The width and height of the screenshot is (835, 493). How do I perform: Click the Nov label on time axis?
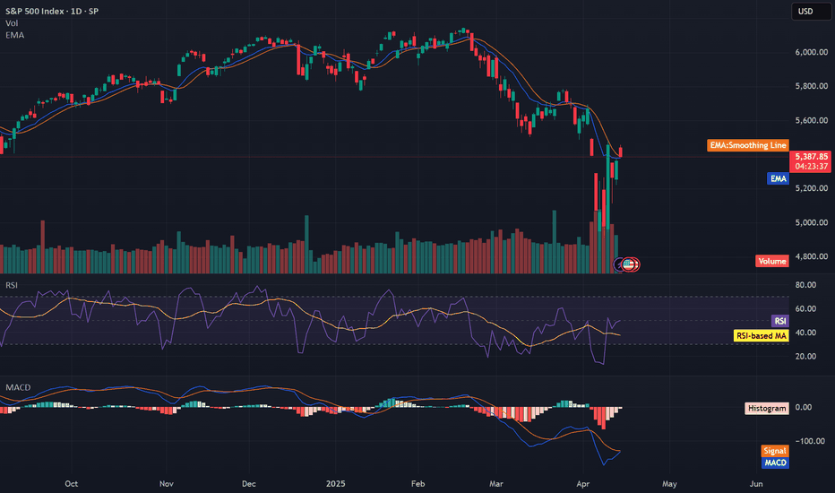pos(167,484)
